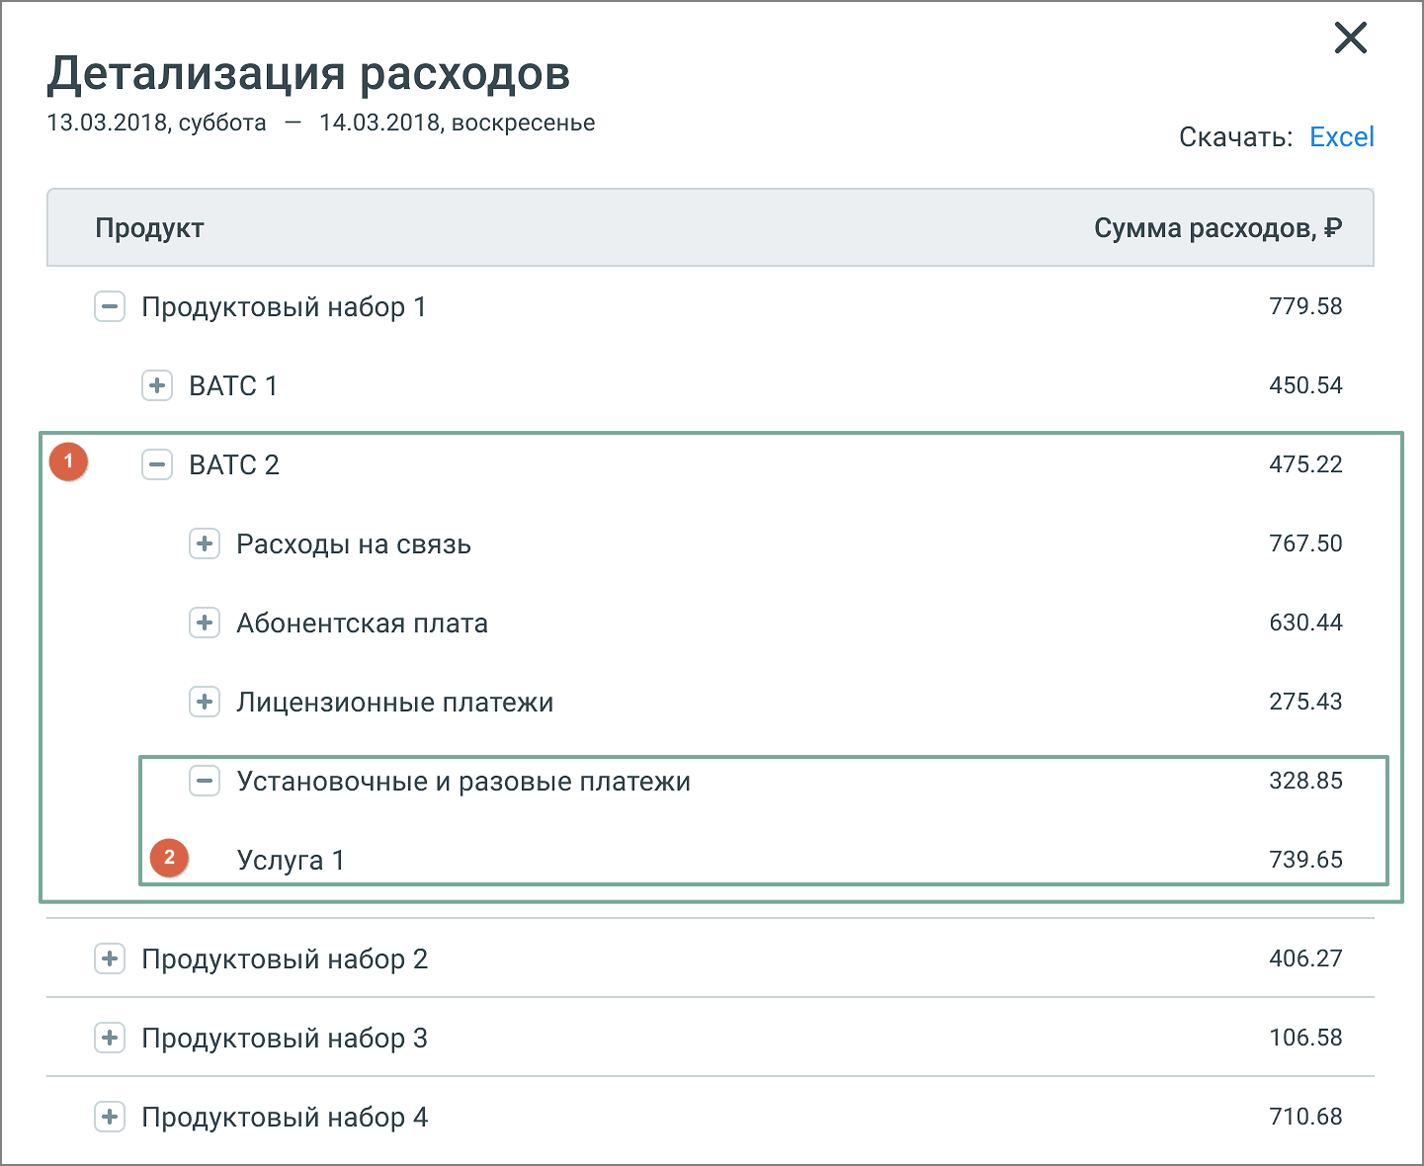Expand Лицензионные платежи
This screenshot has height=1166, width=1424.
tap(205, 702)
